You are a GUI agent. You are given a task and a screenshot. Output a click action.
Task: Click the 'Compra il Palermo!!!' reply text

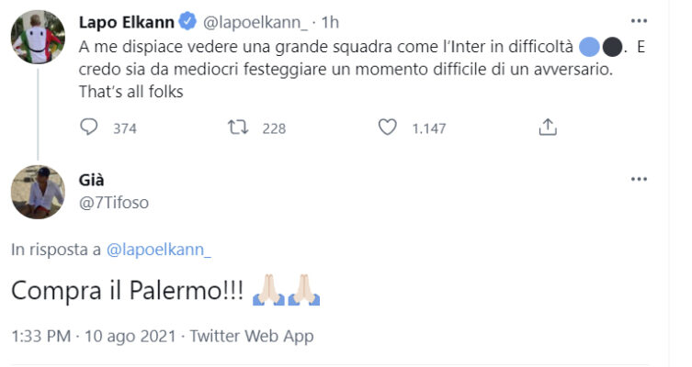pos(128,291)
